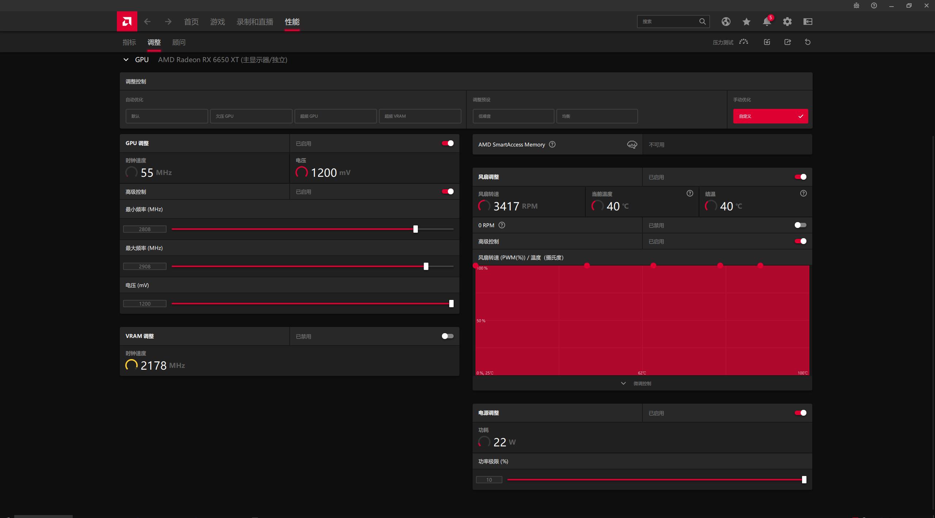This screenshot has height=518, width=935.
Task: Click the export profile share icon
Action: (787, 42)
